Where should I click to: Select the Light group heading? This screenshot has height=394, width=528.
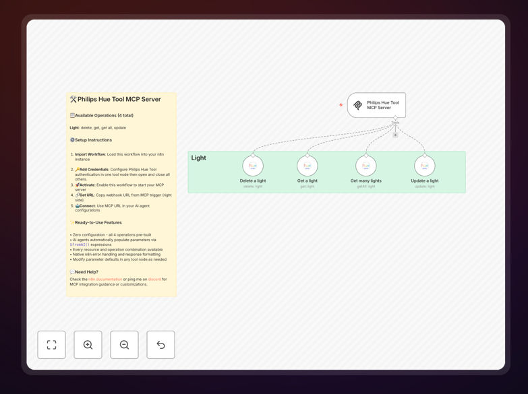pyautogui.click(x=198, y=158)
